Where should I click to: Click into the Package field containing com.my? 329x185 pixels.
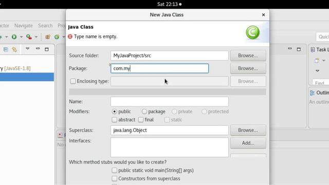(160, 68)
